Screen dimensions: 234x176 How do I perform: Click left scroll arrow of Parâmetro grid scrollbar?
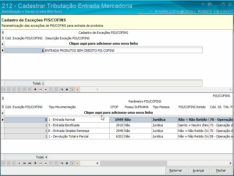[x=97, y=163]
